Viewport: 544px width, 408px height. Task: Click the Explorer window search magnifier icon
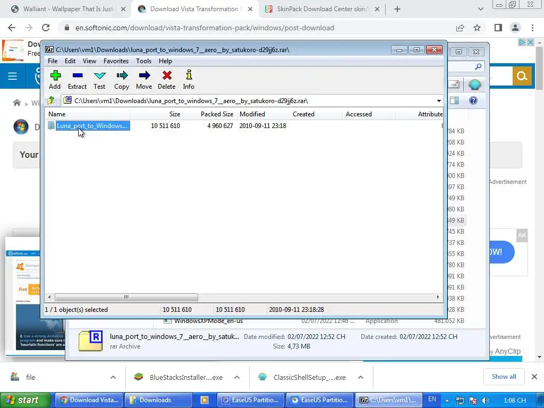(478, 66)
